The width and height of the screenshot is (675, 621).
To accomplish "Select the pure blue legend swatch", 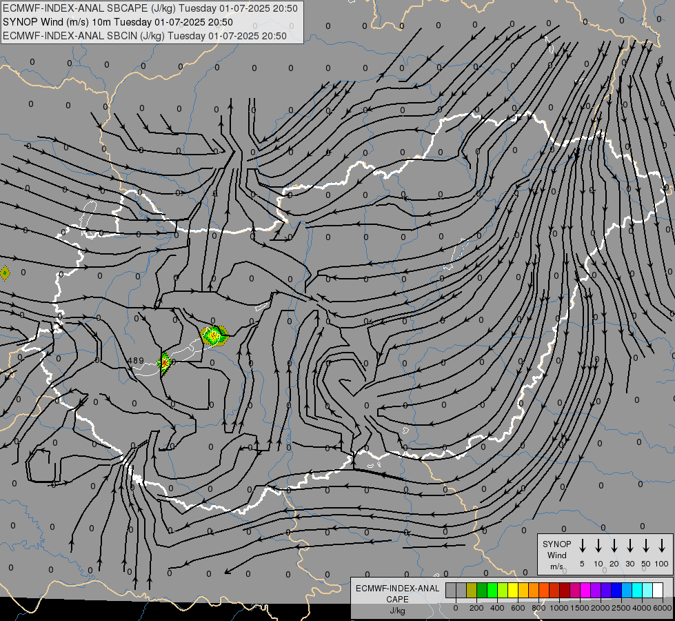I will click(616, 591).
